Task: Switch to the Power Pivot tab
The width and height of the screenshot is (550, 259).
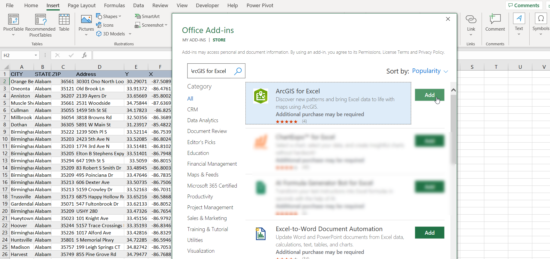Action: [260, 5]
